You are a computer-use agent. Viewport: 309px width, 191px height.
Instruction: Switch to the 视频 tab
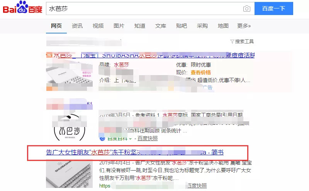click(98, 26)
